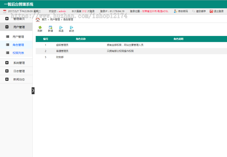The height and width of the screenshot is (157, 227).
Task: Toggle the sidebar collapse arrow
Action: 33,91
